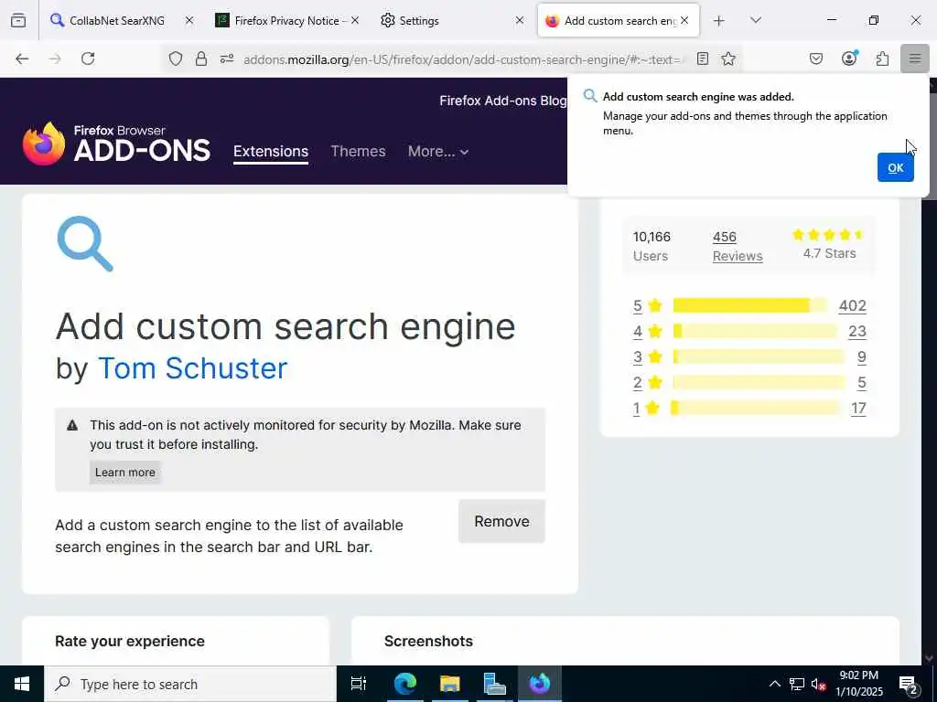Click Learn more about security warning
This screenshot has width=937, height=702.
coord(124,473)
